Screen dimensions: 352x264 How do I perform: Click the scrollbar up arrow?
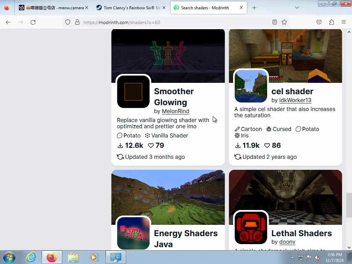point(349,32)
